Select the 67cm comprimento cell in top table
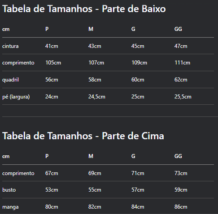Screen dimensions: 218x214 pyautogui.click(x=52, y=173)
